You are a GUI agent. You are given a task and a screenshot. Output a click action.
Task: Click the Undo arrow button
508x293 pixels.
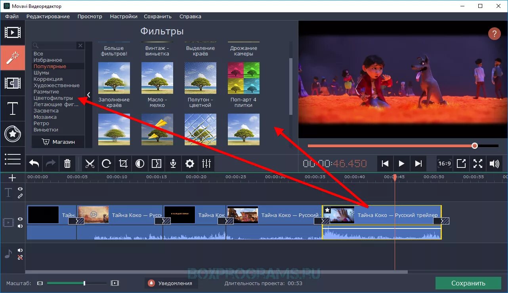[x=34, y=164]
